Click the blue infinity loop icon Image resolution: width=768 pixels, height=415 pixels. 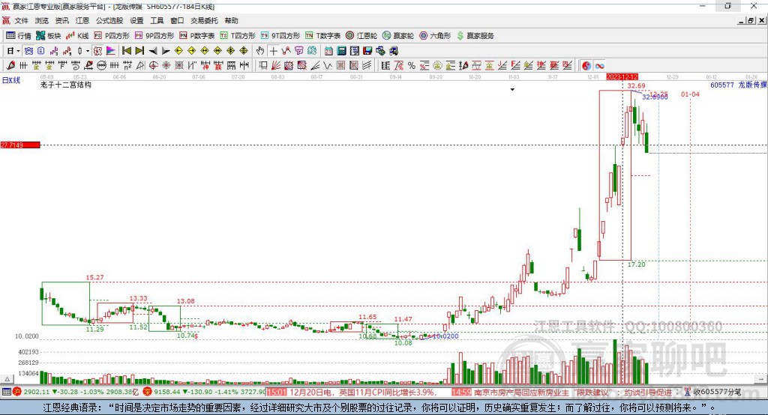pyautogui.click(x=599, y=66)
